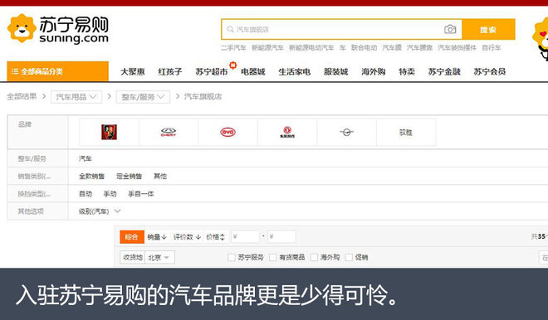Go to 苏宁金融 tab

point(444,72)
